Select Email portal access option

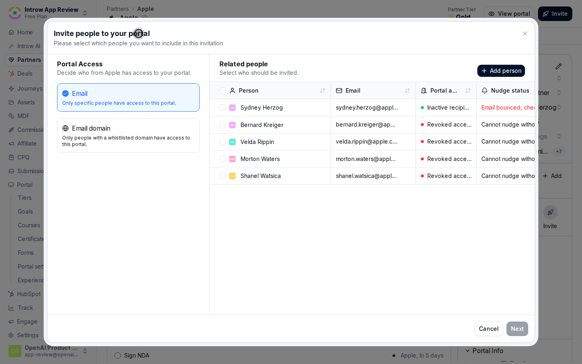pyautogui.click(x=128, y=97)
